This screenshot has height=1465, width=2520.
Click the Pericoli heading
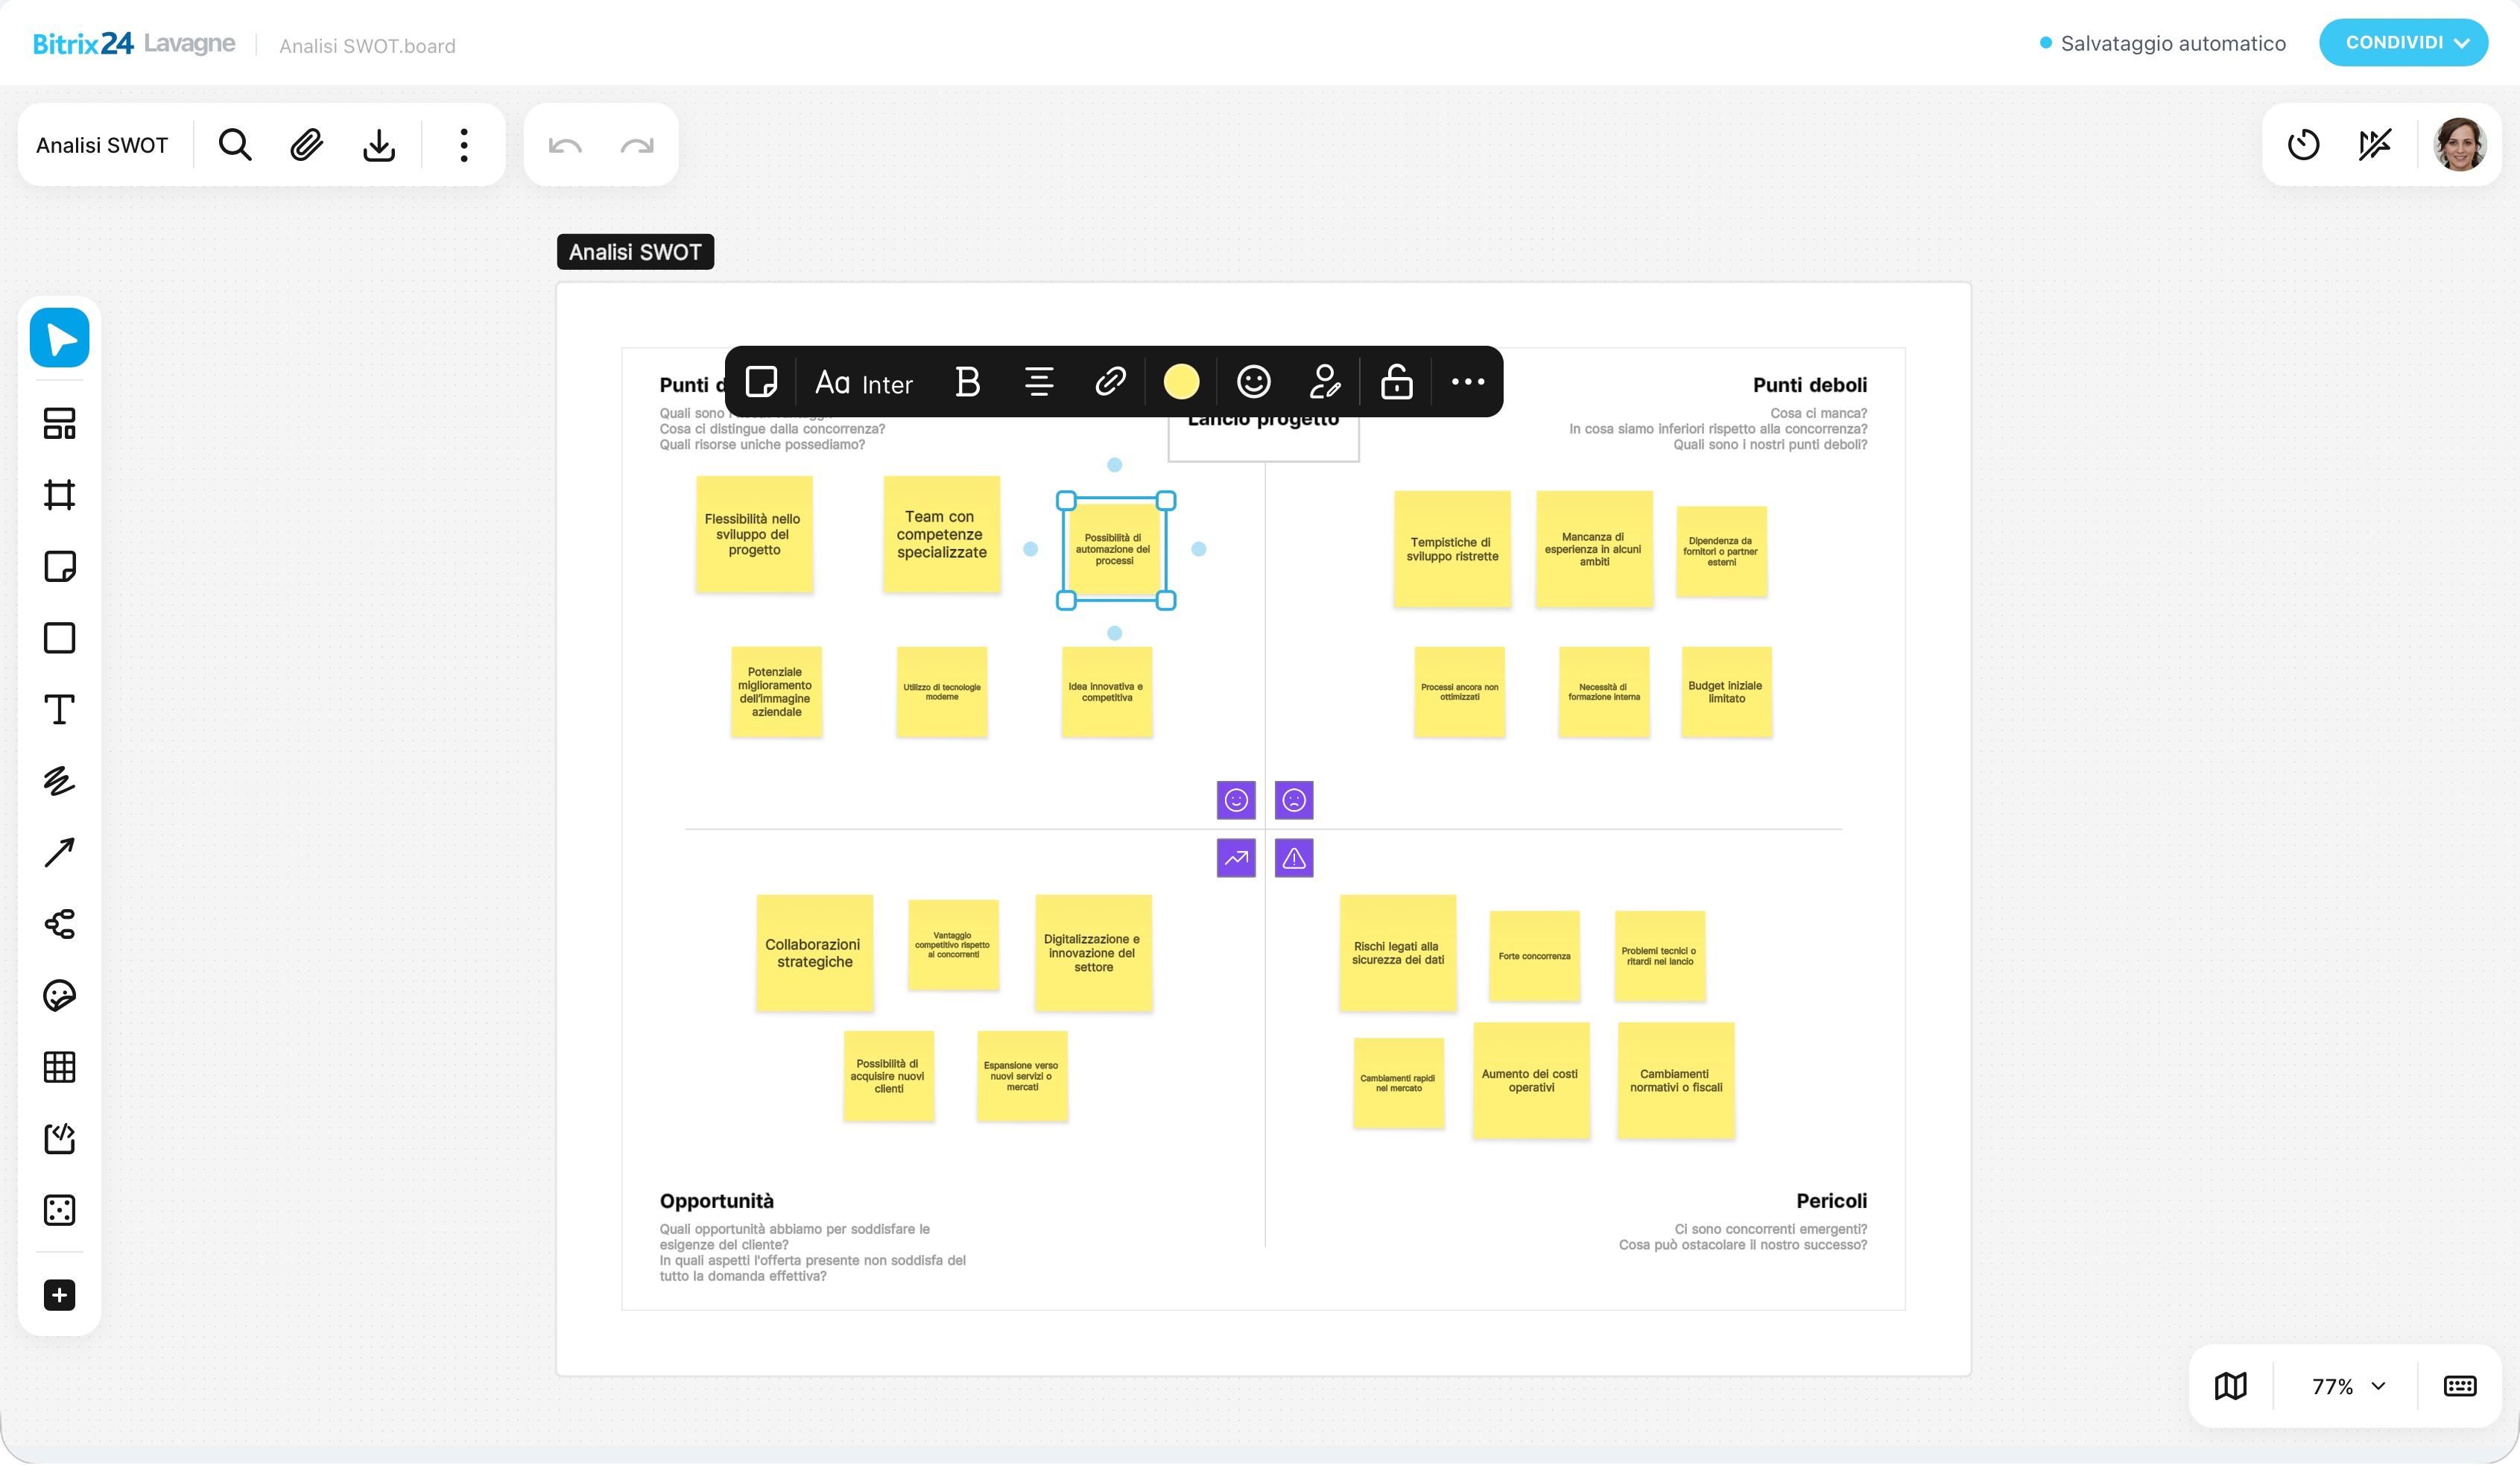(x=1831, y=1201)
